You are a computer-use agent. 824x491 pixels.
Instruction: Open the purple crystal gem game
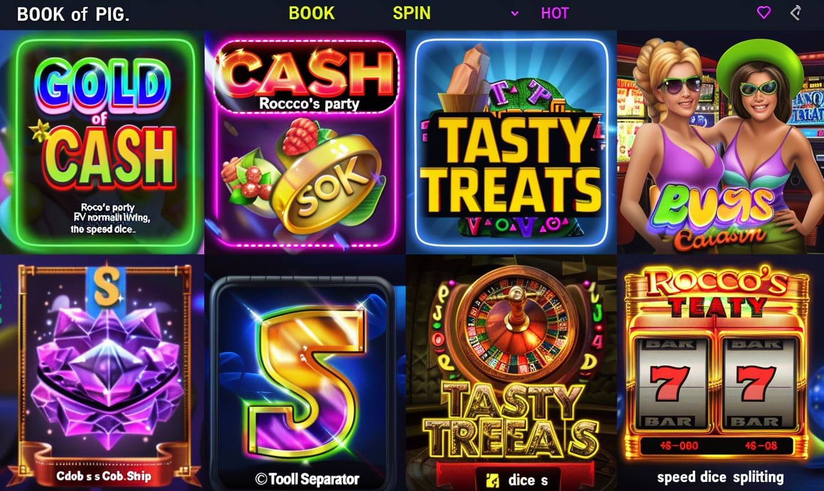[x=102, y=373]
